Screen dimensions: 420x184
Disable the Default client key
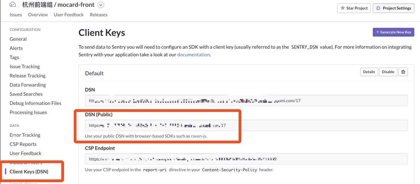[x=388, y=72]
